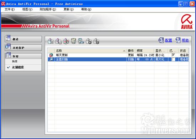Uncheck the enabled box for 每天更新
This screenshot has height=139, width=196.
click(173, 55)
